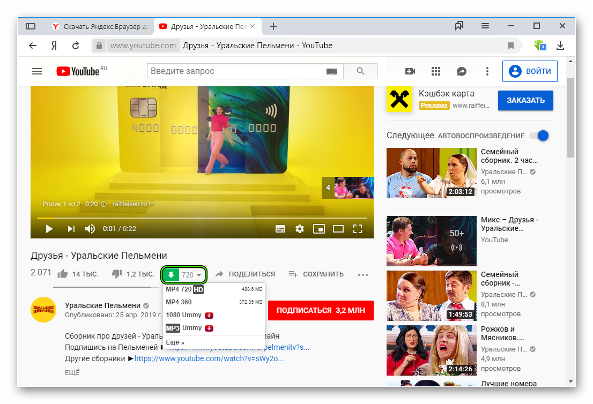Screen dimensions: 593x404
Task: Choose the 1080 Ummy download option
Action: click(x=214, y=315)
